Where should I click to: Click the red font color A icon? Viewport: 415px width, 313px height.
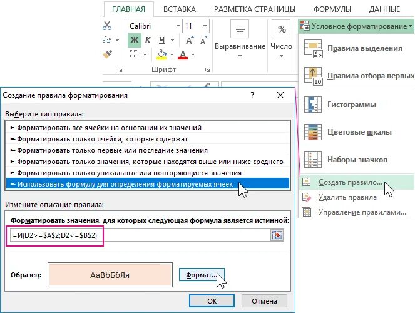(183, 54)
